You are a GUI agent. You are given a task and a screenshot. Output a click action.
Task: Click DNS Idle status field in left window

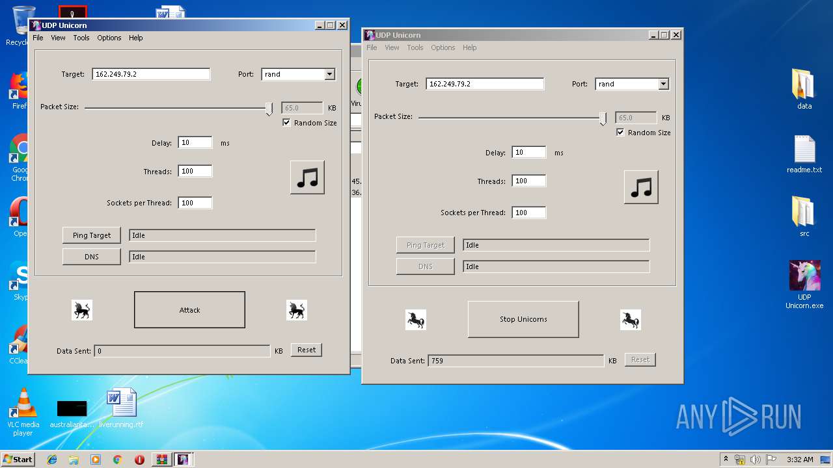click(x=223, y=257)
